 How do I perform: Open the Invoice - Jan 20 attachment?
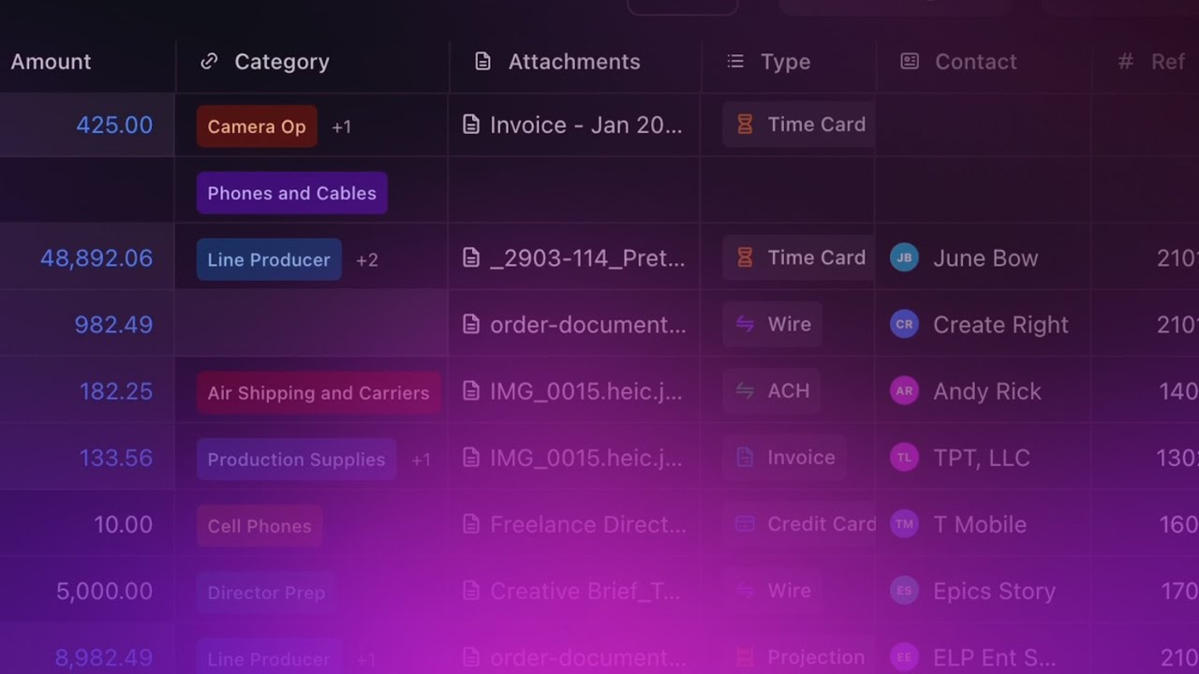point(586,125)
